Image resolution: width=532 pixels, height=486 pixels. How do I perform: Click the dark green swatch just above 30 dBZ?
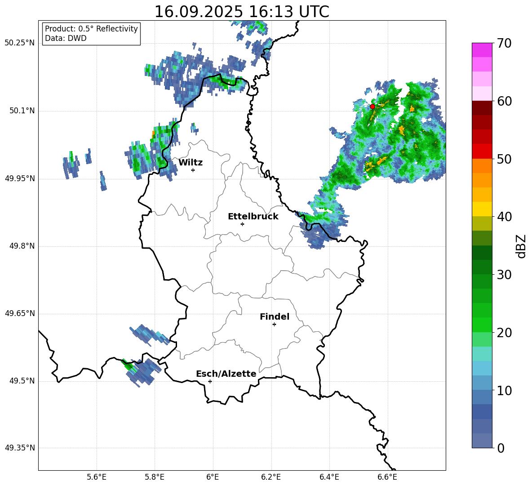[482, 267]
